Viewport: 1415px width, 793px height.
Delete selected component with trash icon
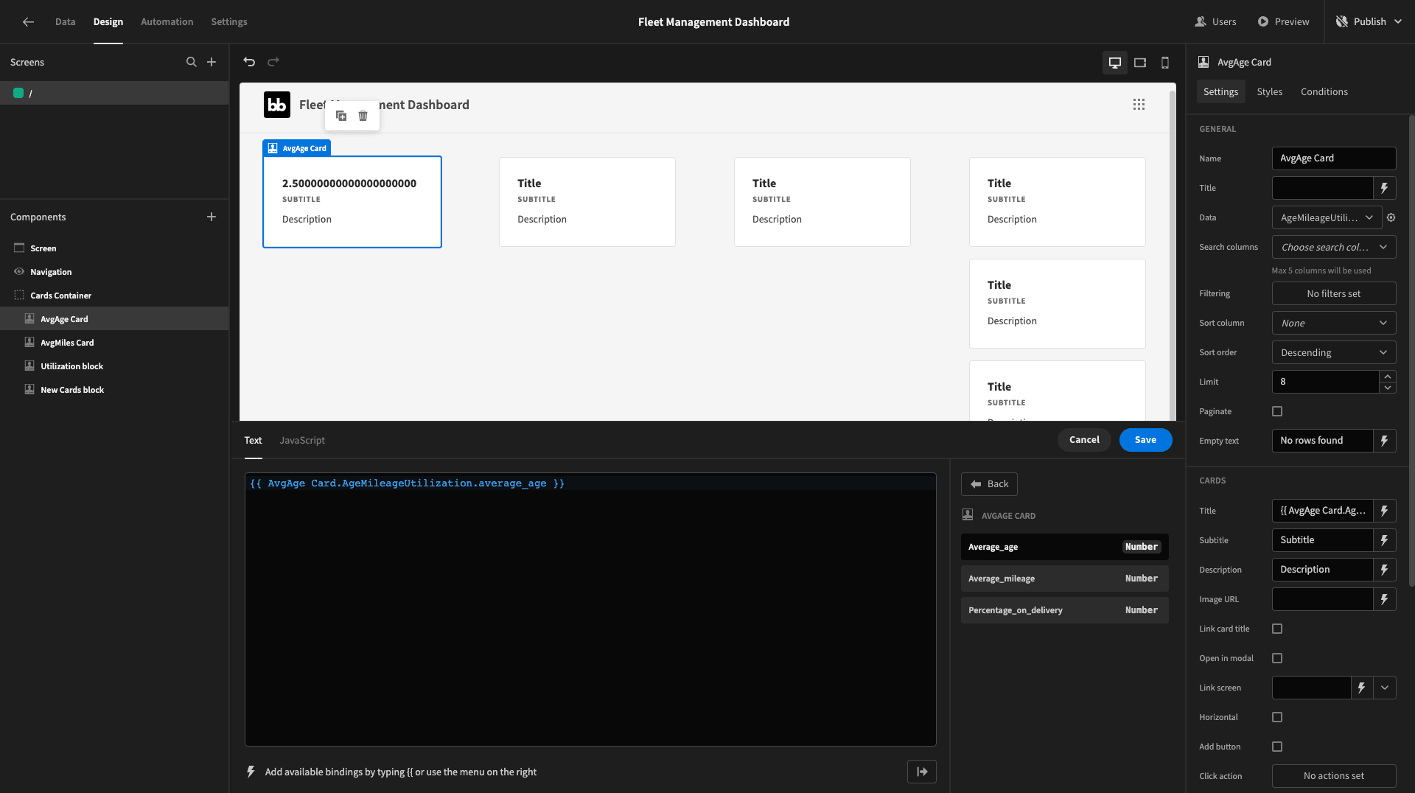[363, 116]
